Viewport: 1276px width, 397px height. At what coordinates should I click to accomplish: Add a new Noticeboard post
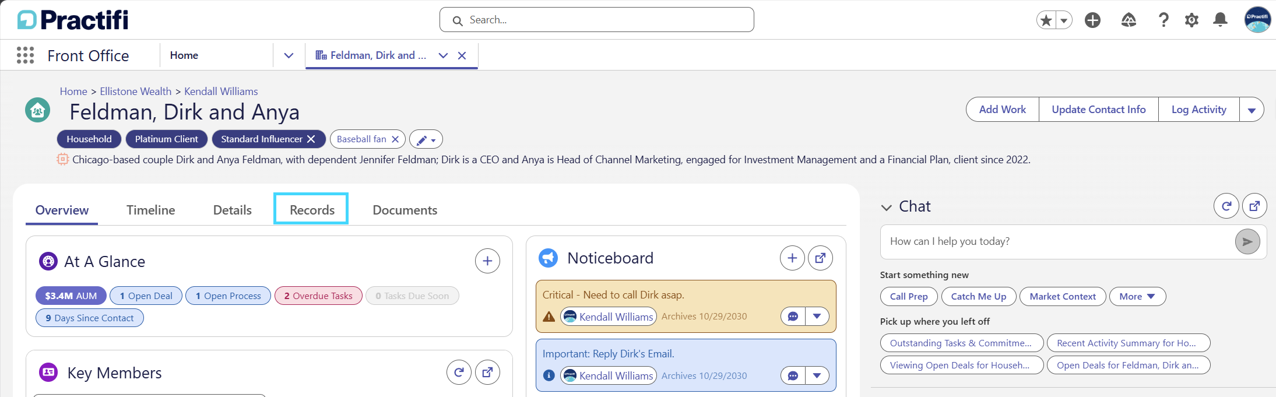pos(792,258)
